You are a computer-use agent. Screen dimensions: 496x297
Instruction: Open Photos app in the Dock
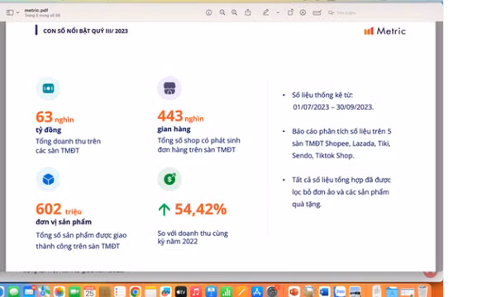point(60,291)
